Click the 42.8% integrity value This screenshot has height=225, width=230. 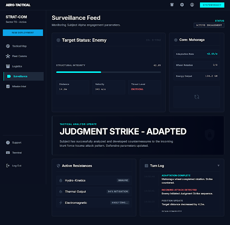pos(157,65)
